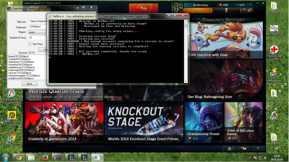The width and height of the screenshot is (289, 162).
Task: Select account line shadblows38|12345abcd
Action: pyautogui.click(x=21, y=79)
